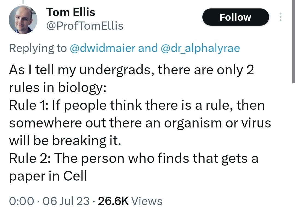Open the 26.6K view count
The width and height of the screenshot is (295, 213).
[x=113, y=201]
